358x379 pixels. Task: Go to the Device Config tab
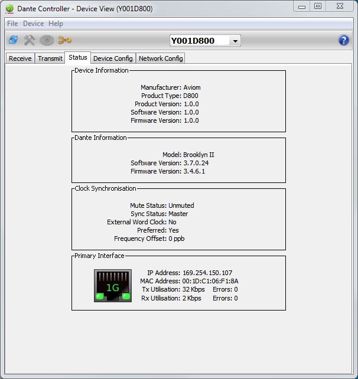coord(113,58)
